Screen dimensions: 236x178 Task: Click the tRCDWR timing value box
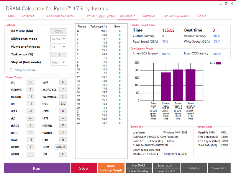(x=30, y=89)
